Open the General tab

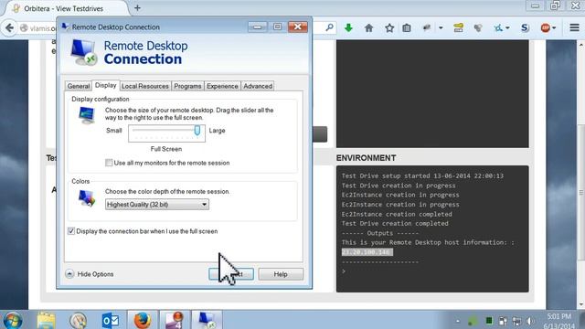click(x=79, y=86)
